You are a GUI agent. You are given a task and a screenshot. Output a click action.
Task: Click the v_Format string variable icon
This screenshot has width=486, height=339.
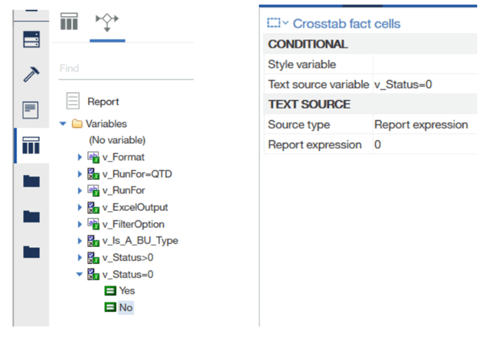(93, 157)
